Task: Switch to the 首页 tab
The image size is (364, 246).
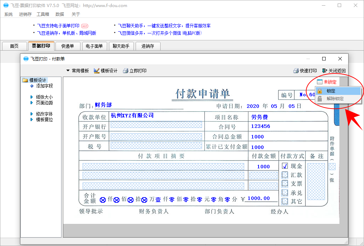Action: [x=14, y=46]
